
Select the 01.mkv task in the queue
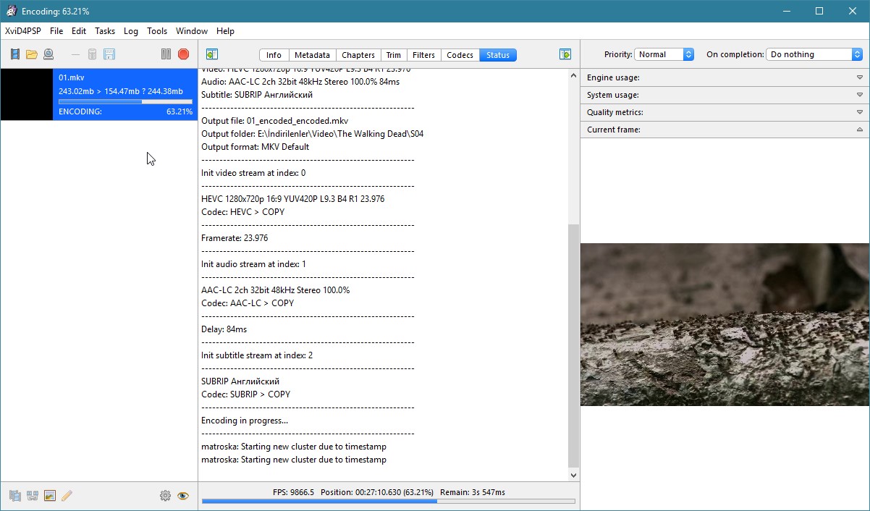pyautogui.click(x=98, y=94)
